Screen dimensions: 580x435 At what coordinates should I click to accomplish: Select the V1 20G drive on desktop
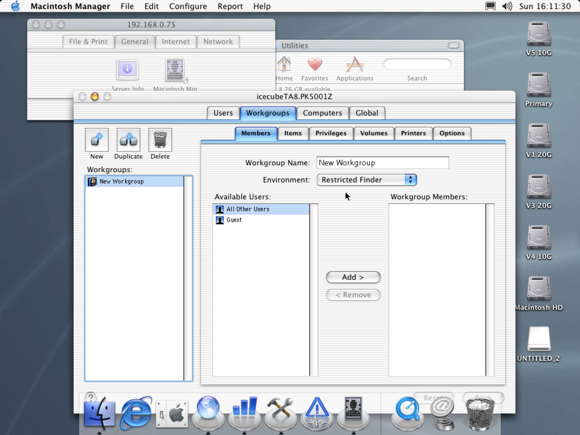[x=539, y=136]
